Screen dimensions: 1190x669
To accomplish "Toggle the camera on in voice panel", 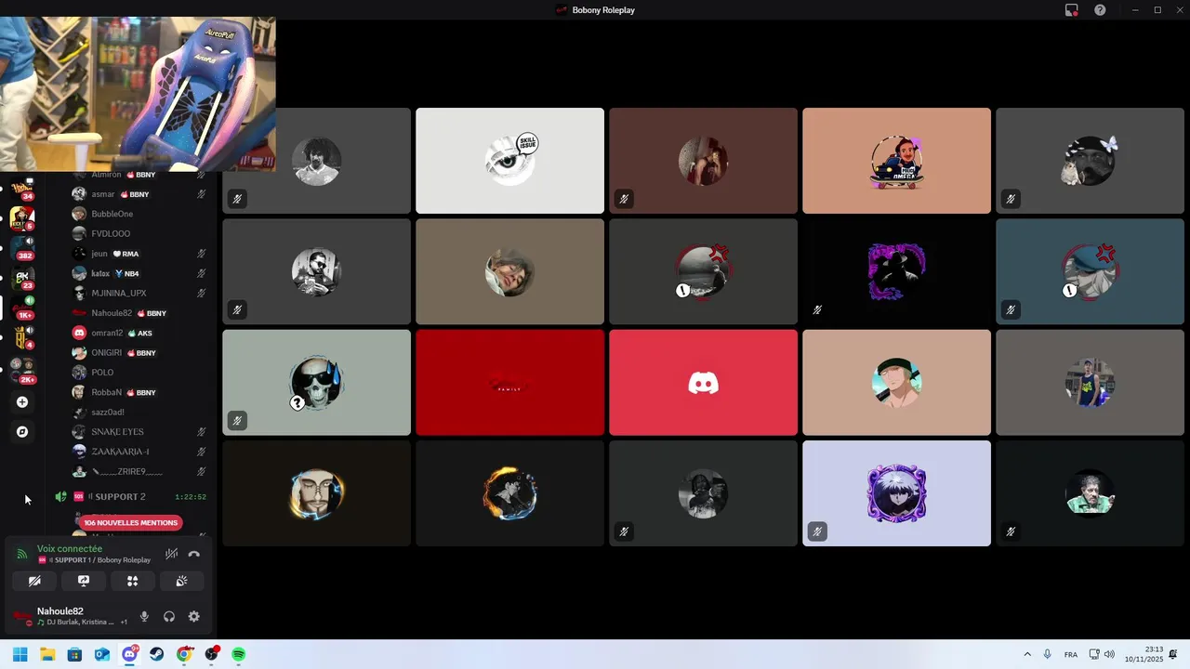I will pos(34,581).
